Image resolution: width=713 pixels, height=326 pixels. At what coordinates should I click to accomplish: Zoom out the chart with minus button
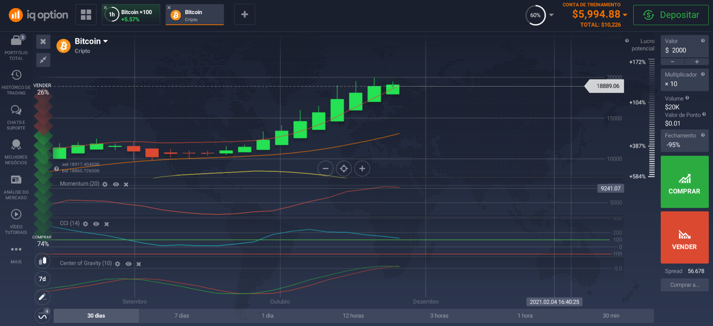tap(326, 169)
